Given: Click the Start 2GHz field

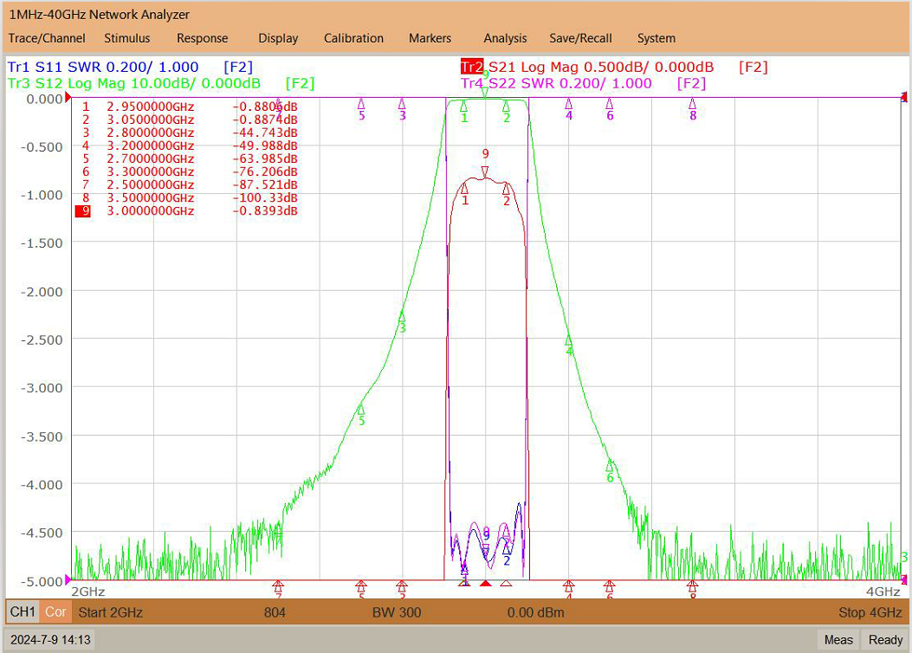Looking at the screenshot, I should [x=111, y=612].
